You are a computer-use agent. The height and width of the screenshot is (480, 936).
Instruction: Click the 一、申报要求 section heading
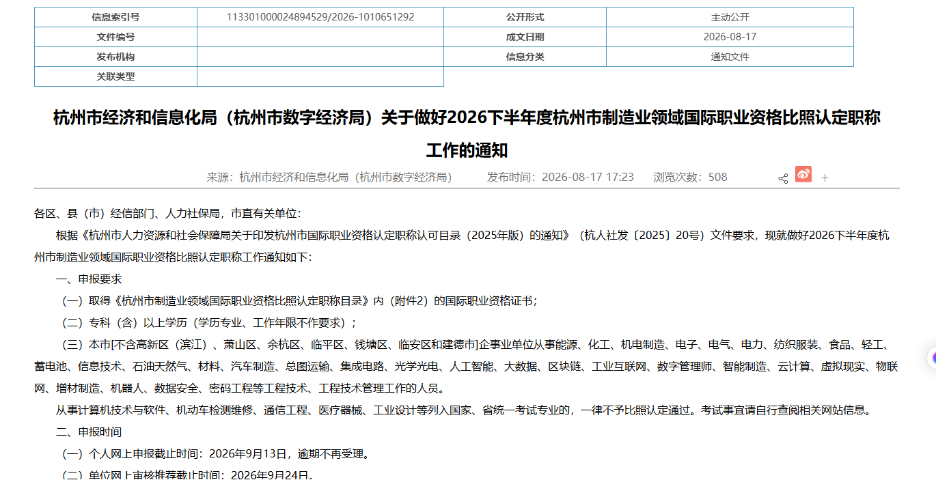89,279
